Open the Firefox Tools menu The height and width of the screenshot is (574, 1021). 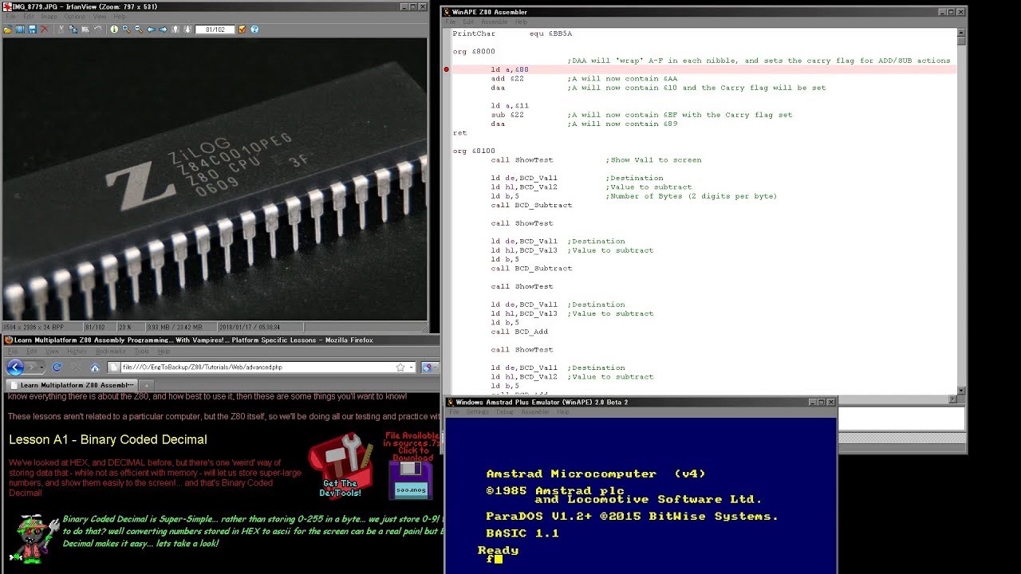(141, 352)
